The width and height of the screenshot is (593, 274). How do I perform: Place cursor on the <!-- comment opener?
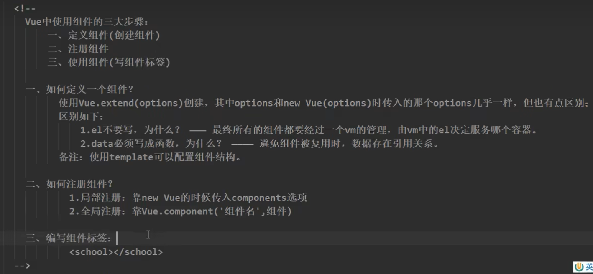(x=25, y=8)
